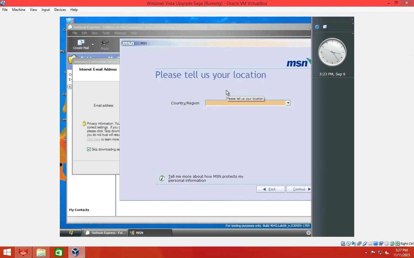This screenshot has height=258, width=414.
Task: Open the VirtualBox Devices menu
Action: (60, 10)
